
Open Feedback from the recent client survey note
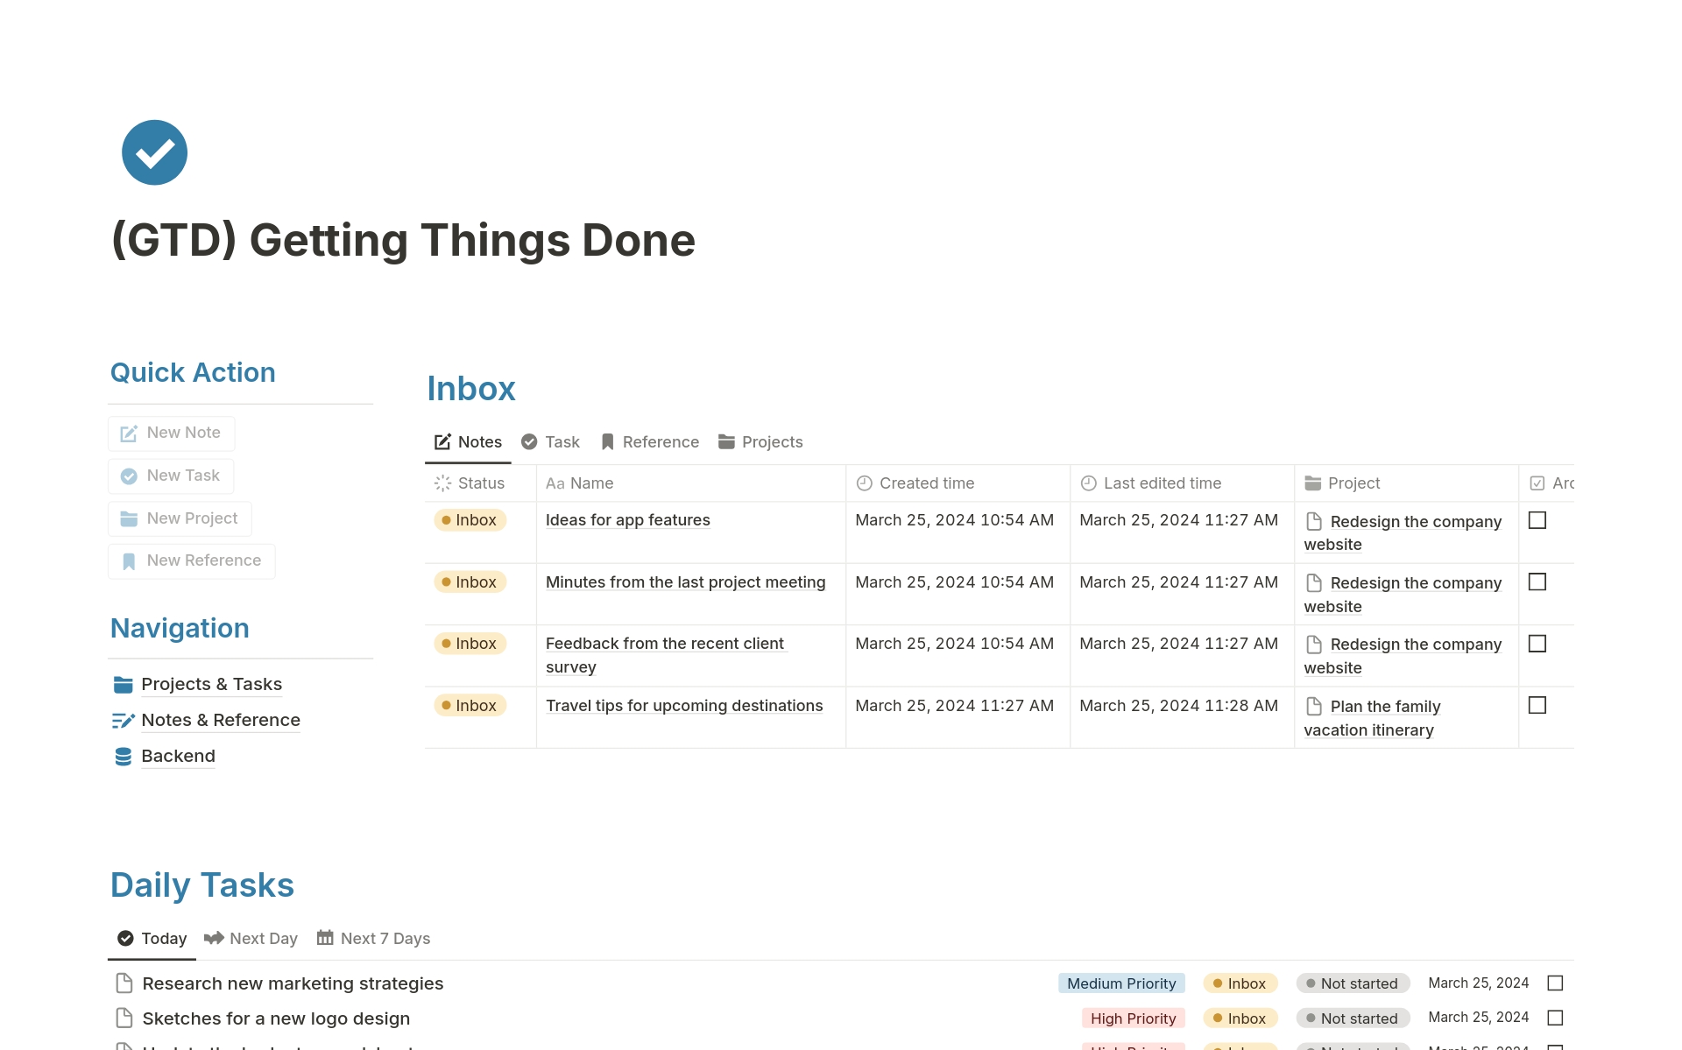(x=664, y=654)
